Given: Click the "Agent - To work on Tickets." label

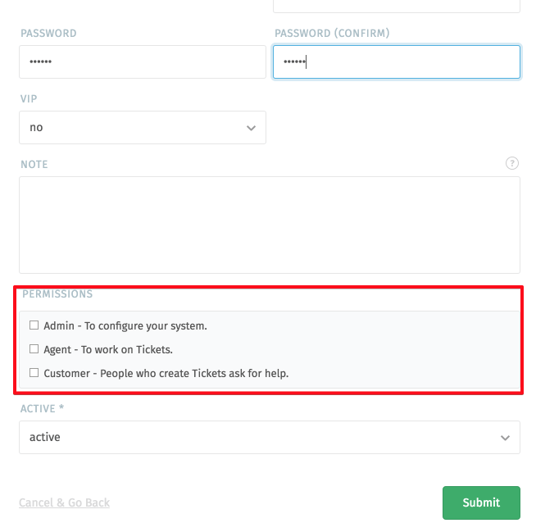Looking at the screenshot, I should click(108, 349).
